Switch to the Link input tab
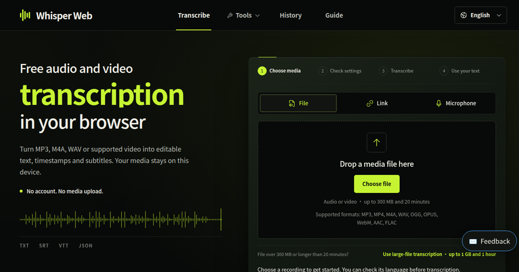The image size is (519, 272). point(377,104)
